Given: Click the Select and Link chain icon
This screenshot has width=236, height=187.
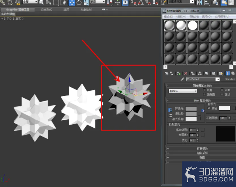Looking at the screenshot, I should (3, 3).
